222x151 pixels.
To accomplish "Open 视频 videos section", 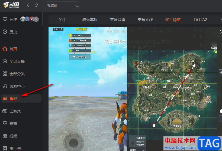I will click(x=13, y=136).
